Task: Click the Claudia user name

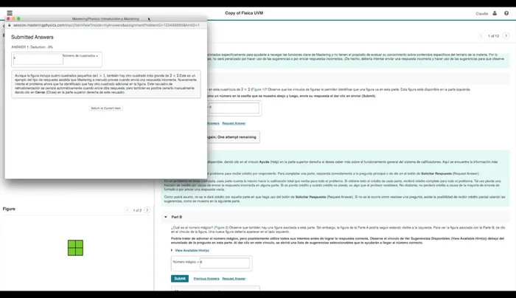Action: pyautogui.click(x=482, y=13)
